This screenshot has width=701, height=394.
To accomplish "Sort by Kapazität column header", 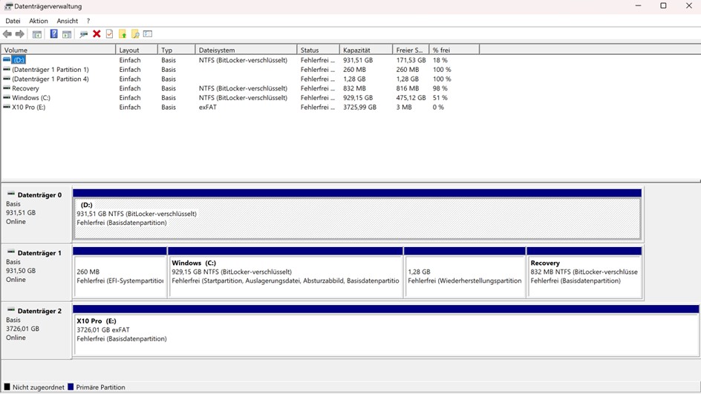I will tap(366, 50).
